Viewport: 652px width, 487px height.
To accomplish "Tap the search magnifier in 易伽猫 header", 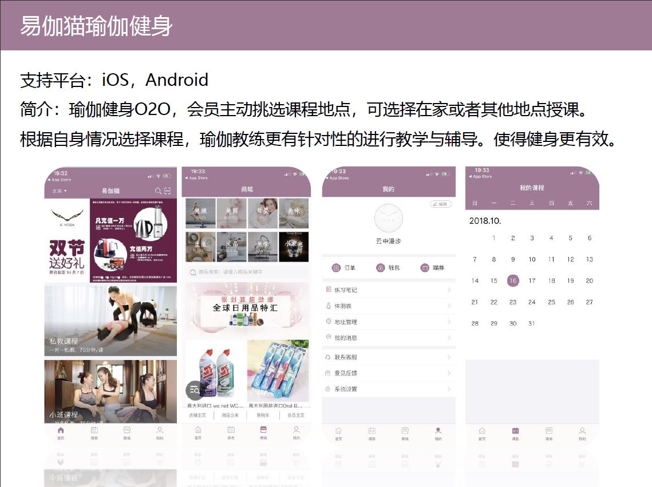I will [x=158, y=191].
